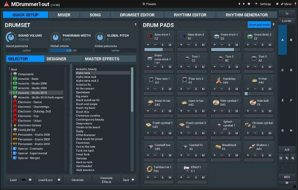The image size is (298, 190).
Task: Trigger the Tom 2 pad icon
Action: [221, 58]
